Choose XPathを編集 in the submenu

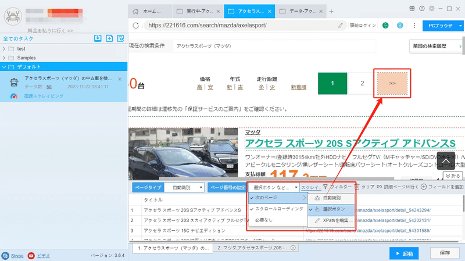click(x=331, y=220)
